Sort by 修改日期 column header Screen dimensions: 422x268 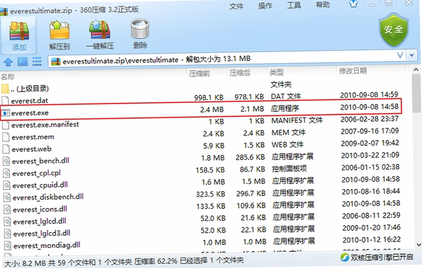[x=353, y=71]
